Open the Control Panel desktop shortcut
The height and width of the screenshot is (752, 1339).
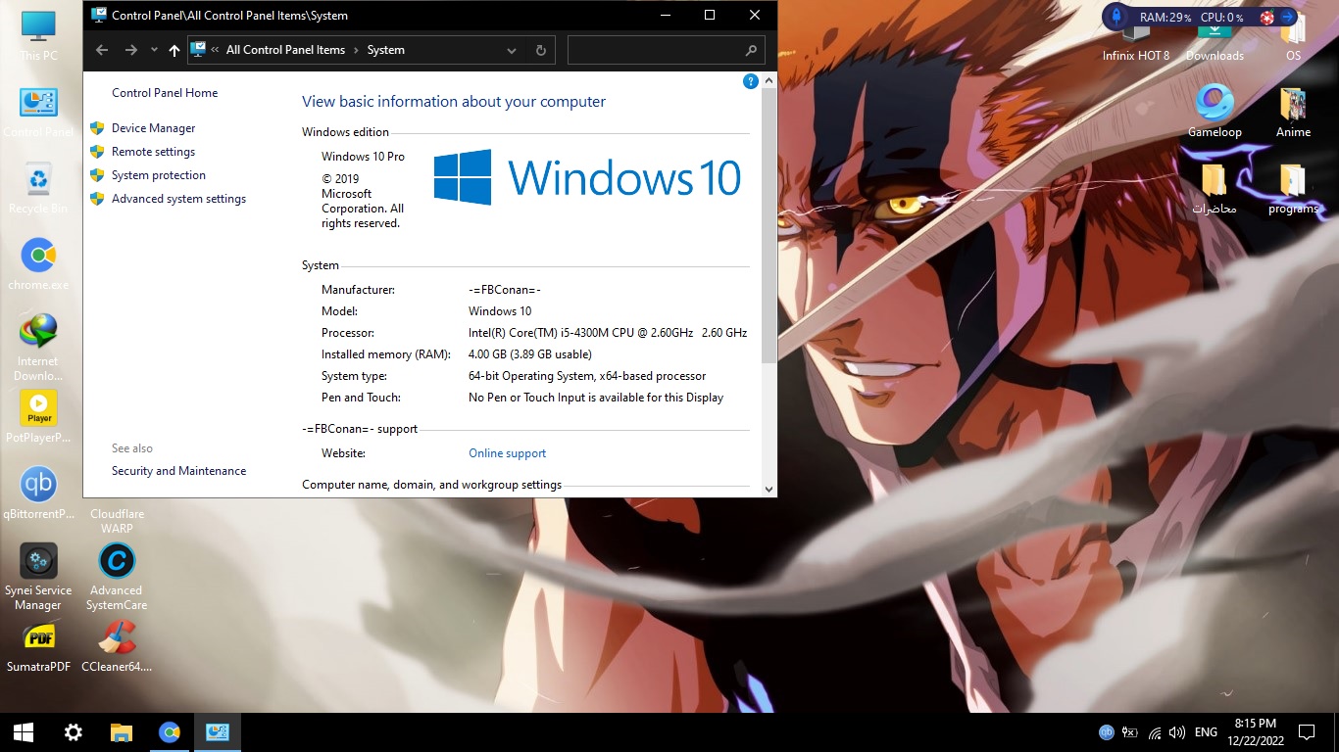38,112
